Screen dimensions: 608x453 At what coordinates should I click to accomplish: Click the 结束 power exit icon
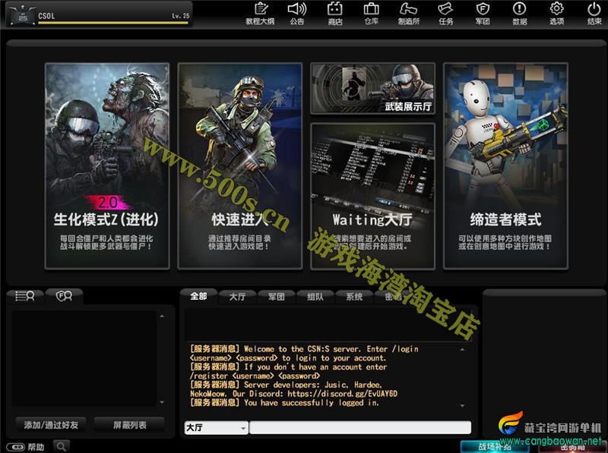[x=594, y=13]
